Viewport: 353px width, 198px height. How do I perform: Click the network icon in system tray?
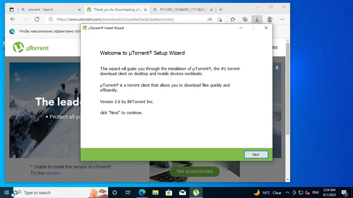301,193
